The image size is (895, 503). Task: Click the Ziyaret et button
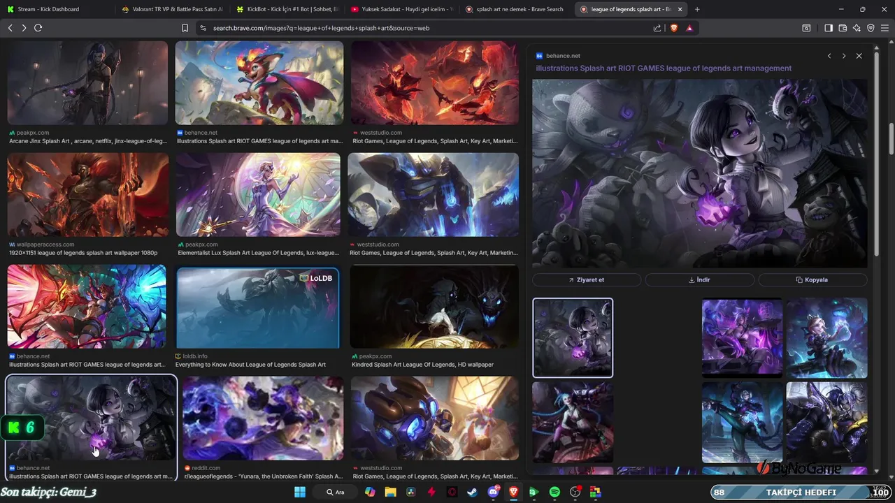[x=587, y=279]
